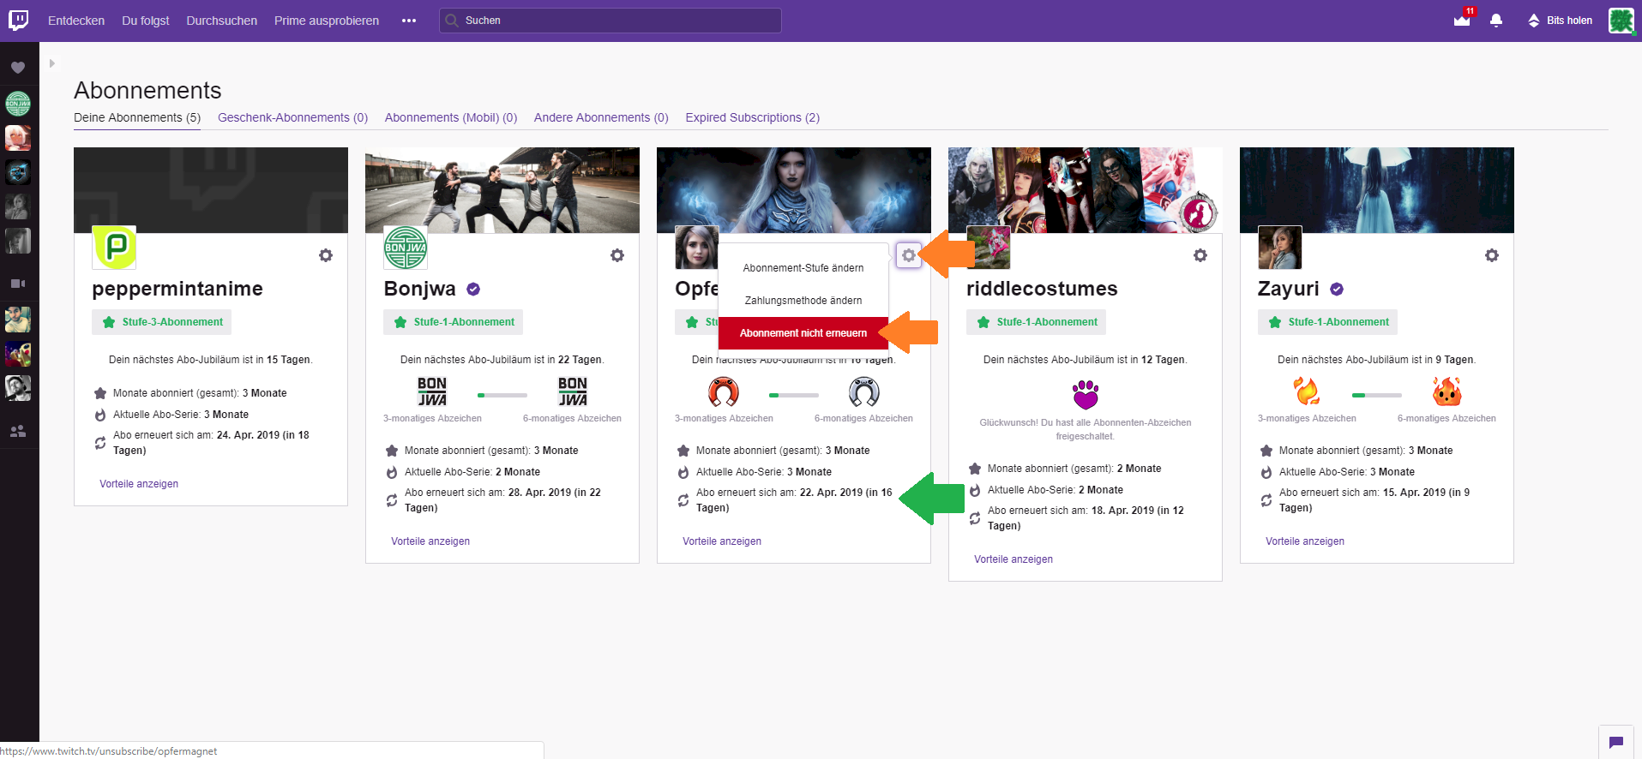Screen dimensions: 1642x759
Task: Click the heart followed-channels icon in sidebar
Action: tap(18, 68)
